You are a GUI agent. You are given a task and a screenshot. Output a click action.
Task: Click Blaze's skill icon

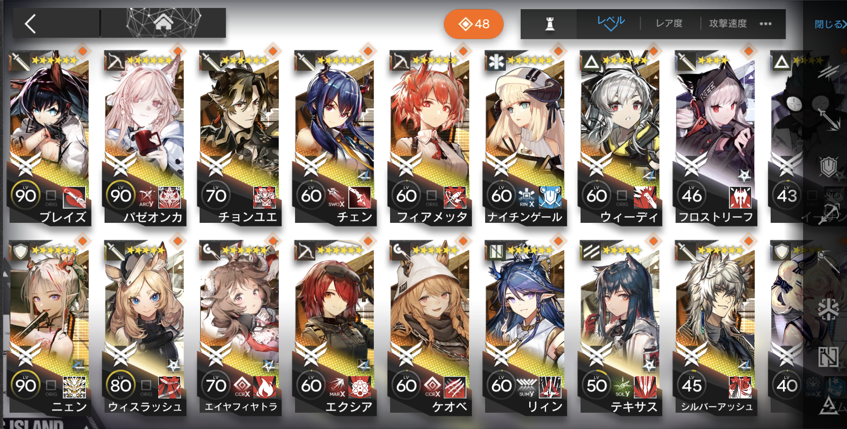point(74,197)
